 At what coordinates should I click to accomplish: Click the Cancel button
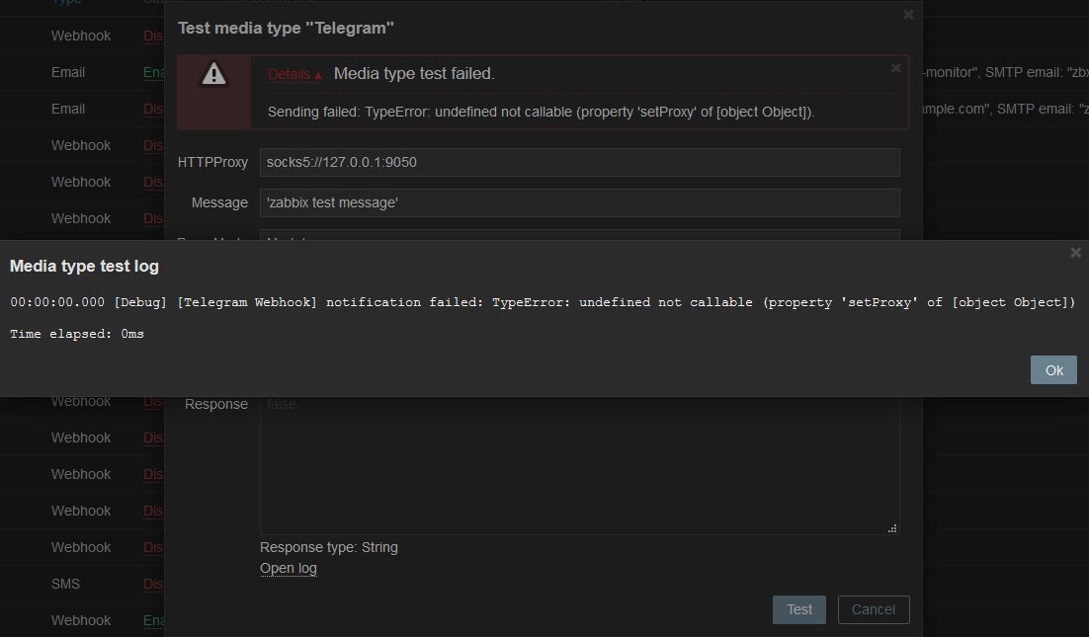873,609
